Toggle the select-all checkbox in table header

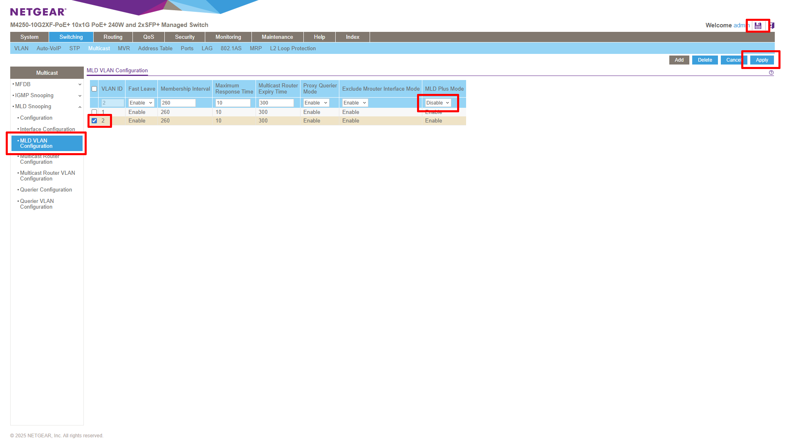(94, 89)
